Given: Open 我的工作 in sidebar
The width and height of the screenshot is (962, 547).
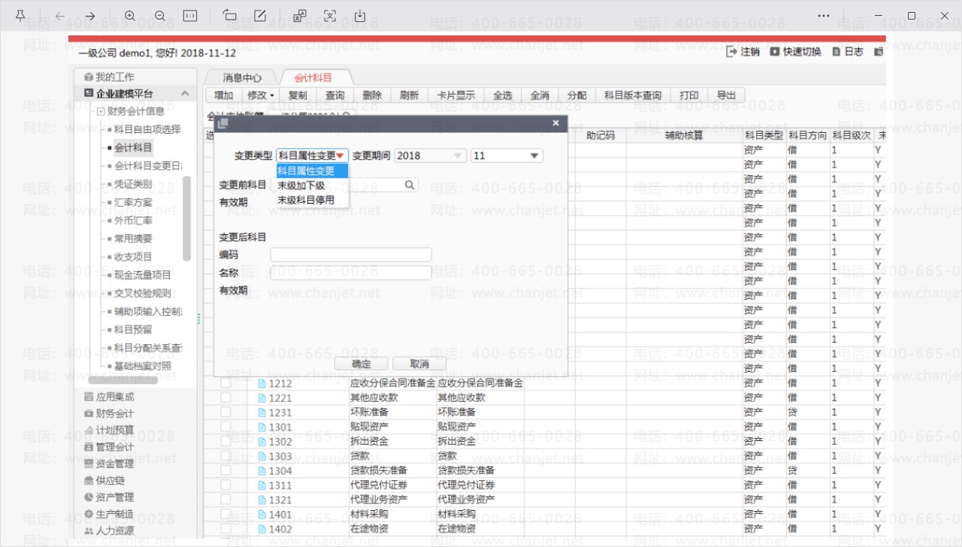Looking at the screenshot, I should (109, 77).
